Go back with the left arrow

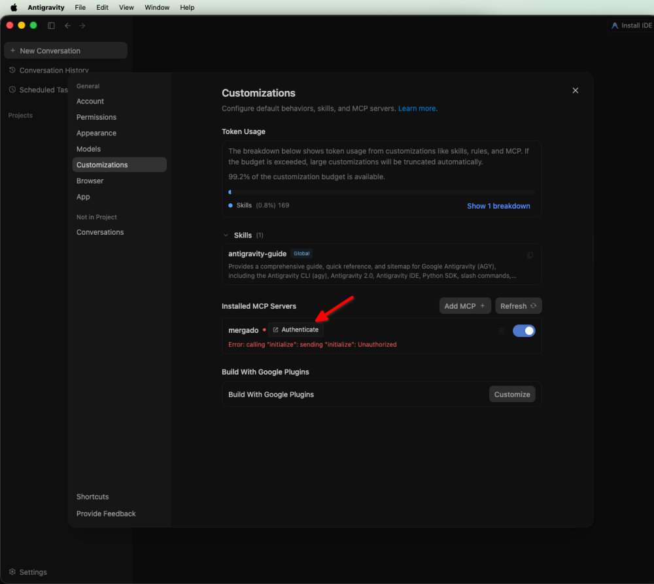click(x=67, y=26)
